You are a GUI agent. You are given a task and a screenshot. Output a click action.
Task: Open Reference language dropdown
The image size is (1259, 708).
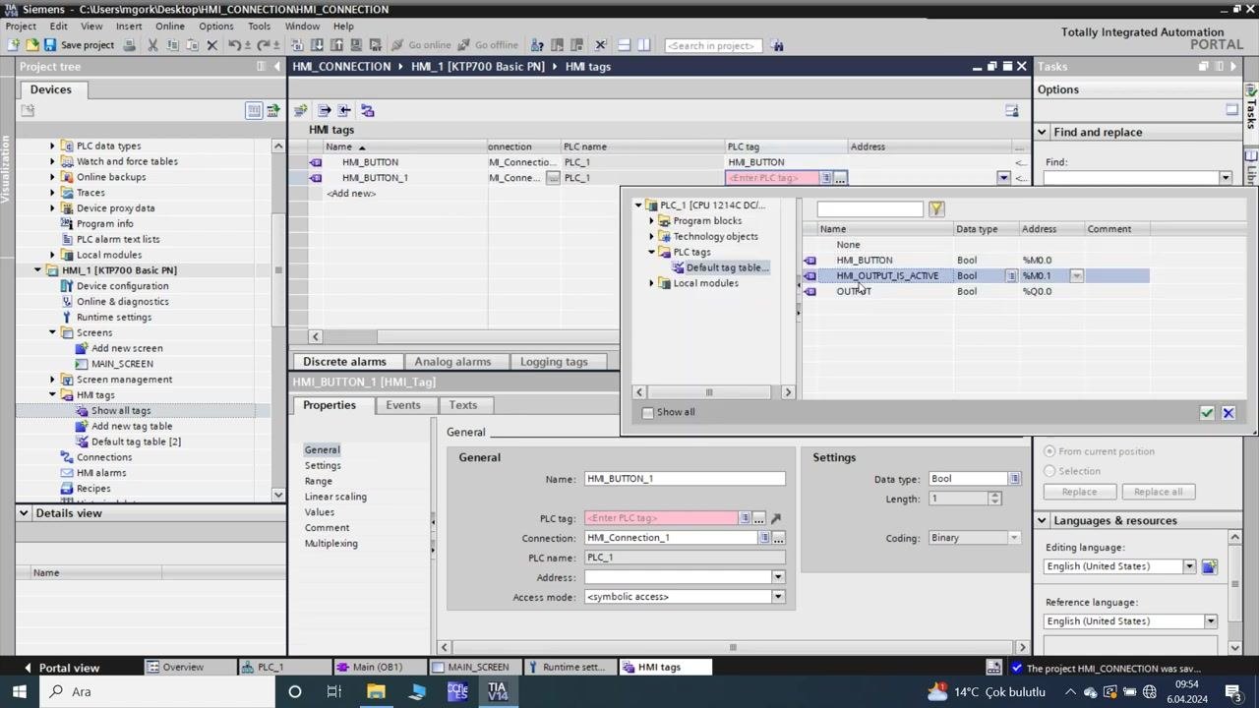[1211, 621]
